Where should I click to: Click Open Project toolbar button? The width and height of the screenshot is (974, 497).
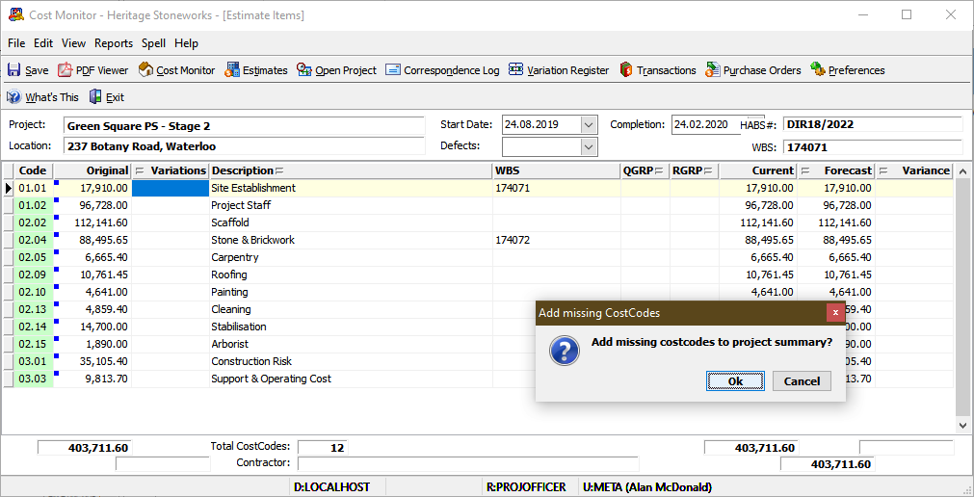(x=336, y=70)
